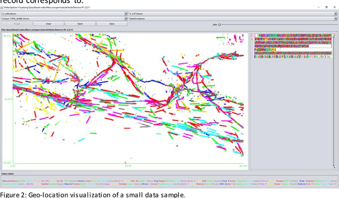Image resolution: width=339 pixels, height=198 pixels.
Task: Click the greyed-out Reset button
Action: point(17,24)
